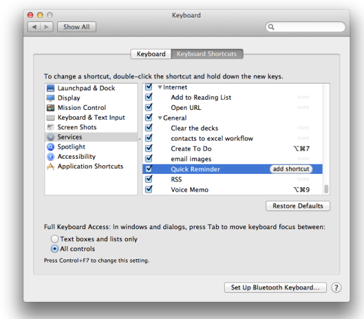Click Restore Defaults button
The image size is (364, 319).
(x=297, y=206)
